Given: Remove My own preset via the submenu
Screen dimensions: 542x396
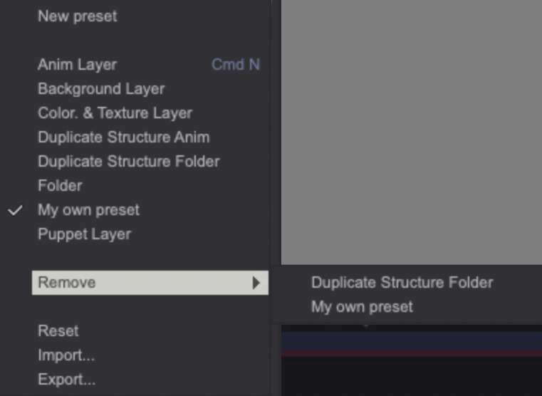Looking at the screenshot, I should (x=362, y=307).
